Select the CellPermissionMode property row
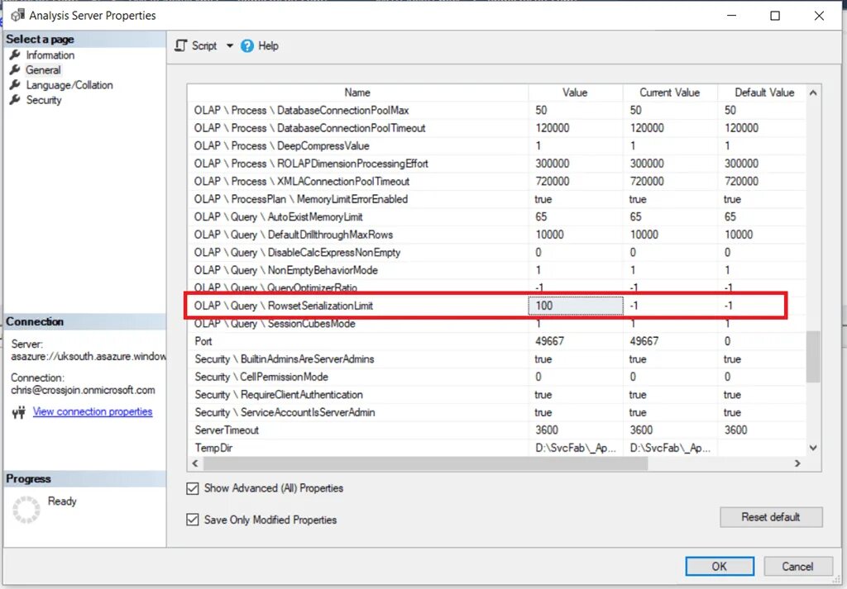The image size is (847, 589). click(x=496, y=377)
